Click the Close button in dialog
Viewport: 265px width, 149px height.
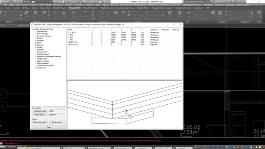pyautogui.click(x=49, y=127)
